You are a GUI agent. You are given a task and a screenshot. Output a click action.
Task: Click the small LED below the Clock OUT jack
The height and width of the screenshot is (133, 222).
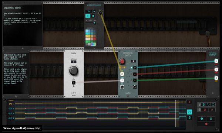point(74,86)
